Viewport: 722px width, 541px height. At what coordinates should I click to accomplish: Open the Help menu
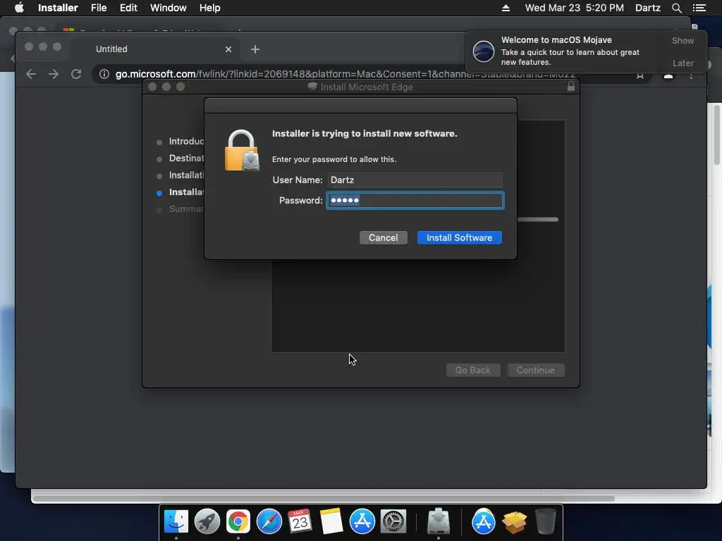tap(209, 8)
